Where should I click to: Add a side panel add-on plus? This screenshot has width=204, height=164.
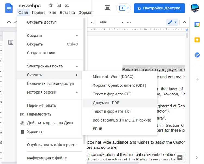click(197, 79)
